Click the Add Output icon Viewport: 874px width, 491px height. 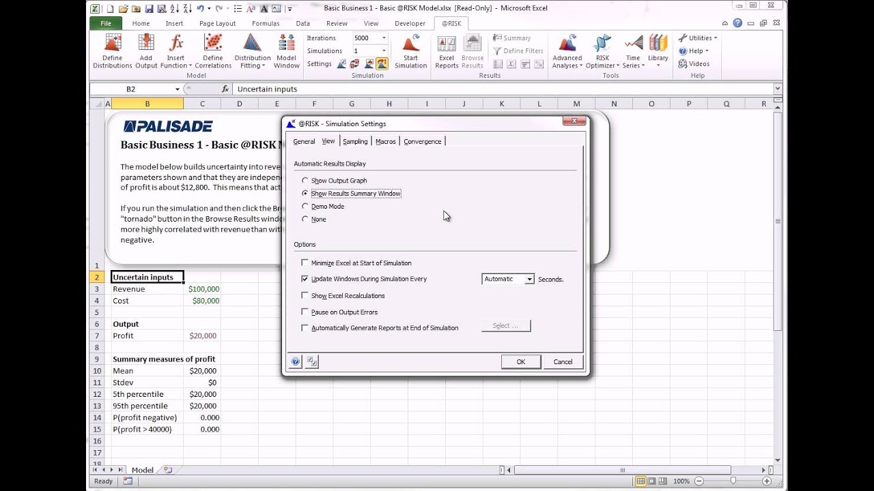click(x=146, y=51)
